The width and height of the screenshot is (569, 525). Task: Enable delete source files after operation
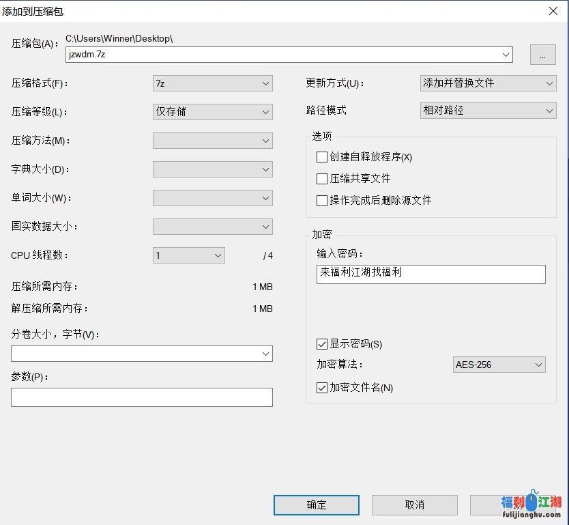pos(322,201)
